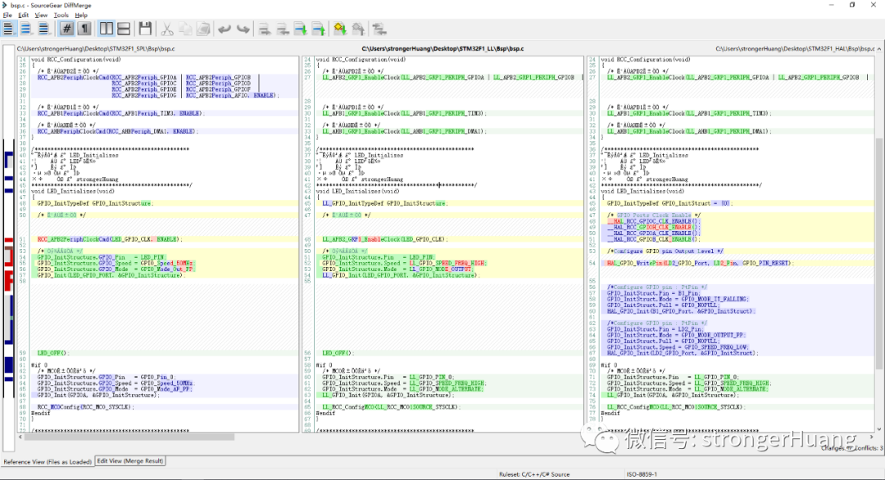
Task: Switch to the side-by-side vertical split layout
Action: point(106,29)
